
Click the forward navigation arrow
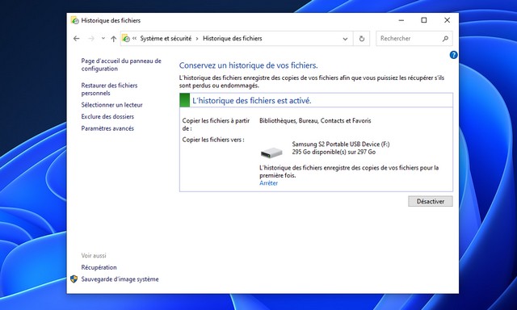[x=91, y=39]
